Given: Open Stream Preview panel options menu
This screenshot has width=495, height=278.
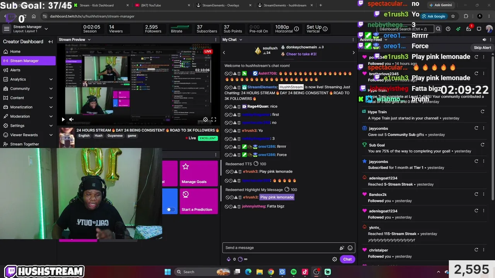Looking at the screenshot, I should click(x=216, y=39).
